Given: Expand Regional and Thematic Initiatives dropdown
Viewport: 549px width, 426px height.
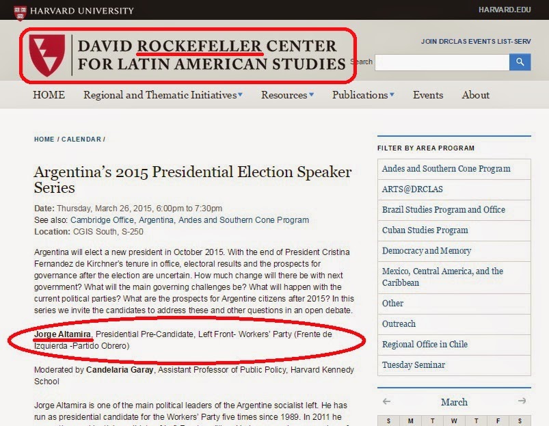Looking at the screenshot, I should coord(163,95).
